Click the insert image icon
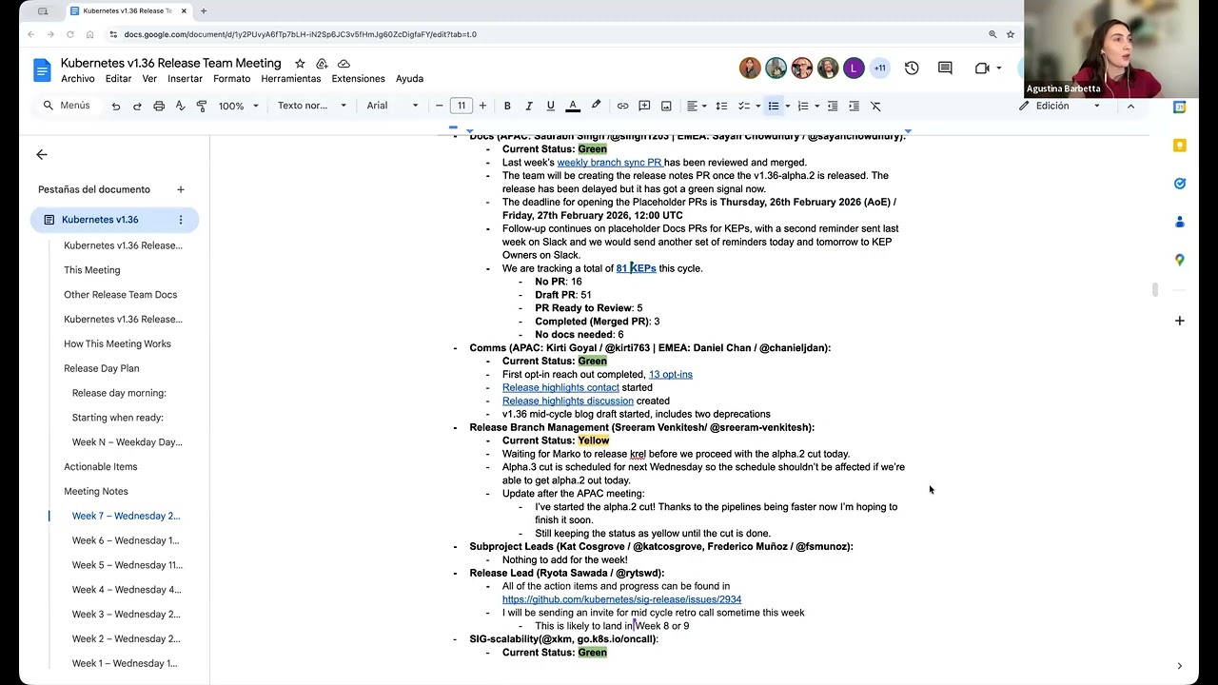This screenshot has width=1218, height=685. coord(666,106)
